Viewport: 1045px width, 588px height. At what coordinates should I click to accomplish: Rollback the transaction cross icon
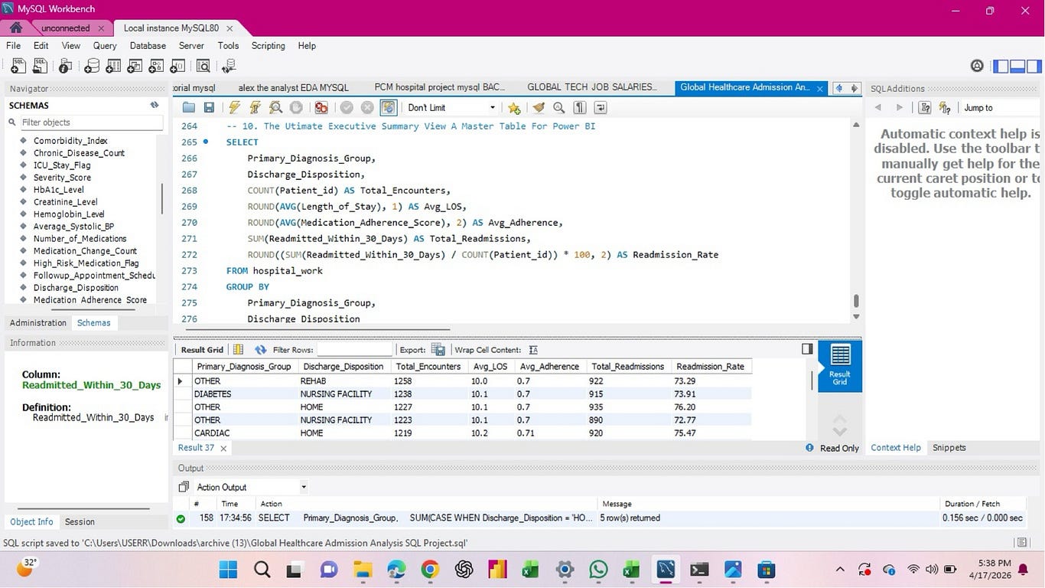[x=367, y=108]
